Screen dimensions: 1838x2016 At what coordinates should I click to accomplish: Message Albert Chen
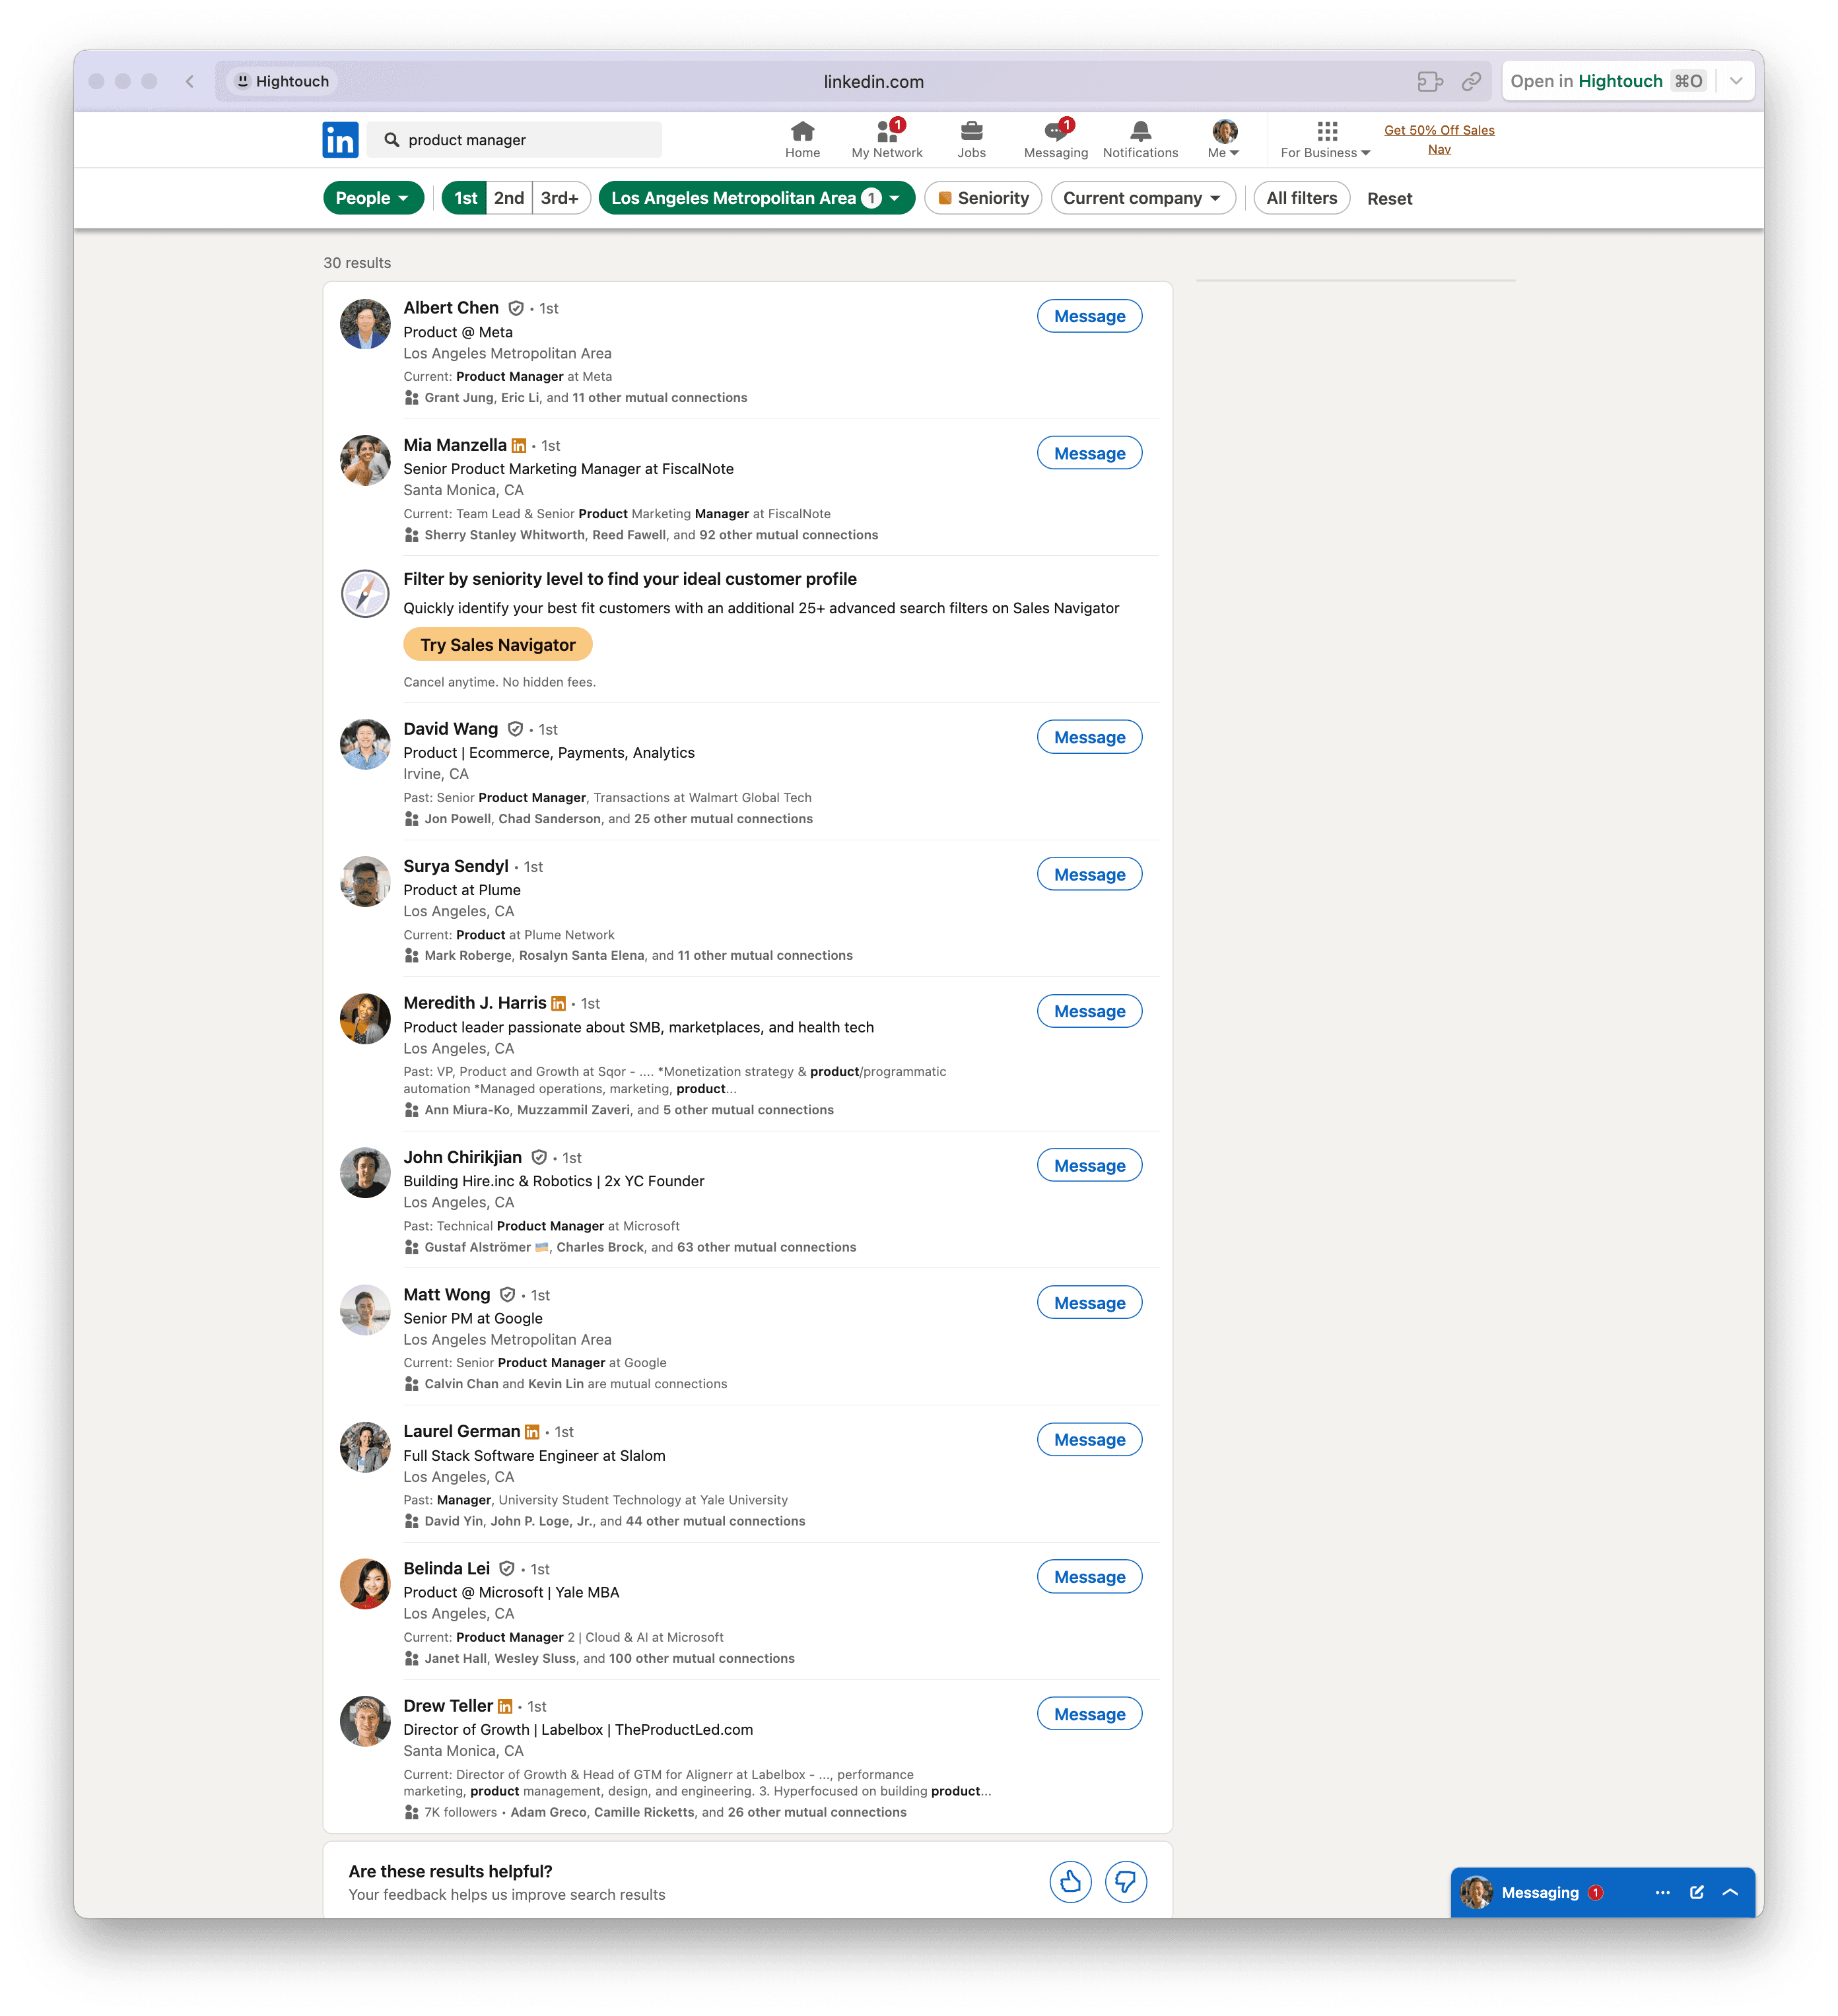[1089, 316]
